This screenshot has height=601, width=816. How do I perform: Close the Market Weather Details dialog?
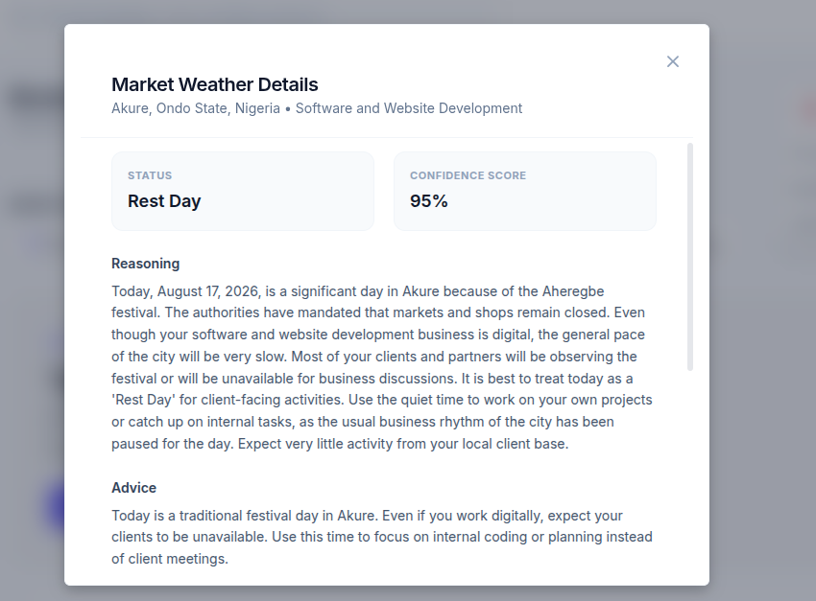point(672,61)
